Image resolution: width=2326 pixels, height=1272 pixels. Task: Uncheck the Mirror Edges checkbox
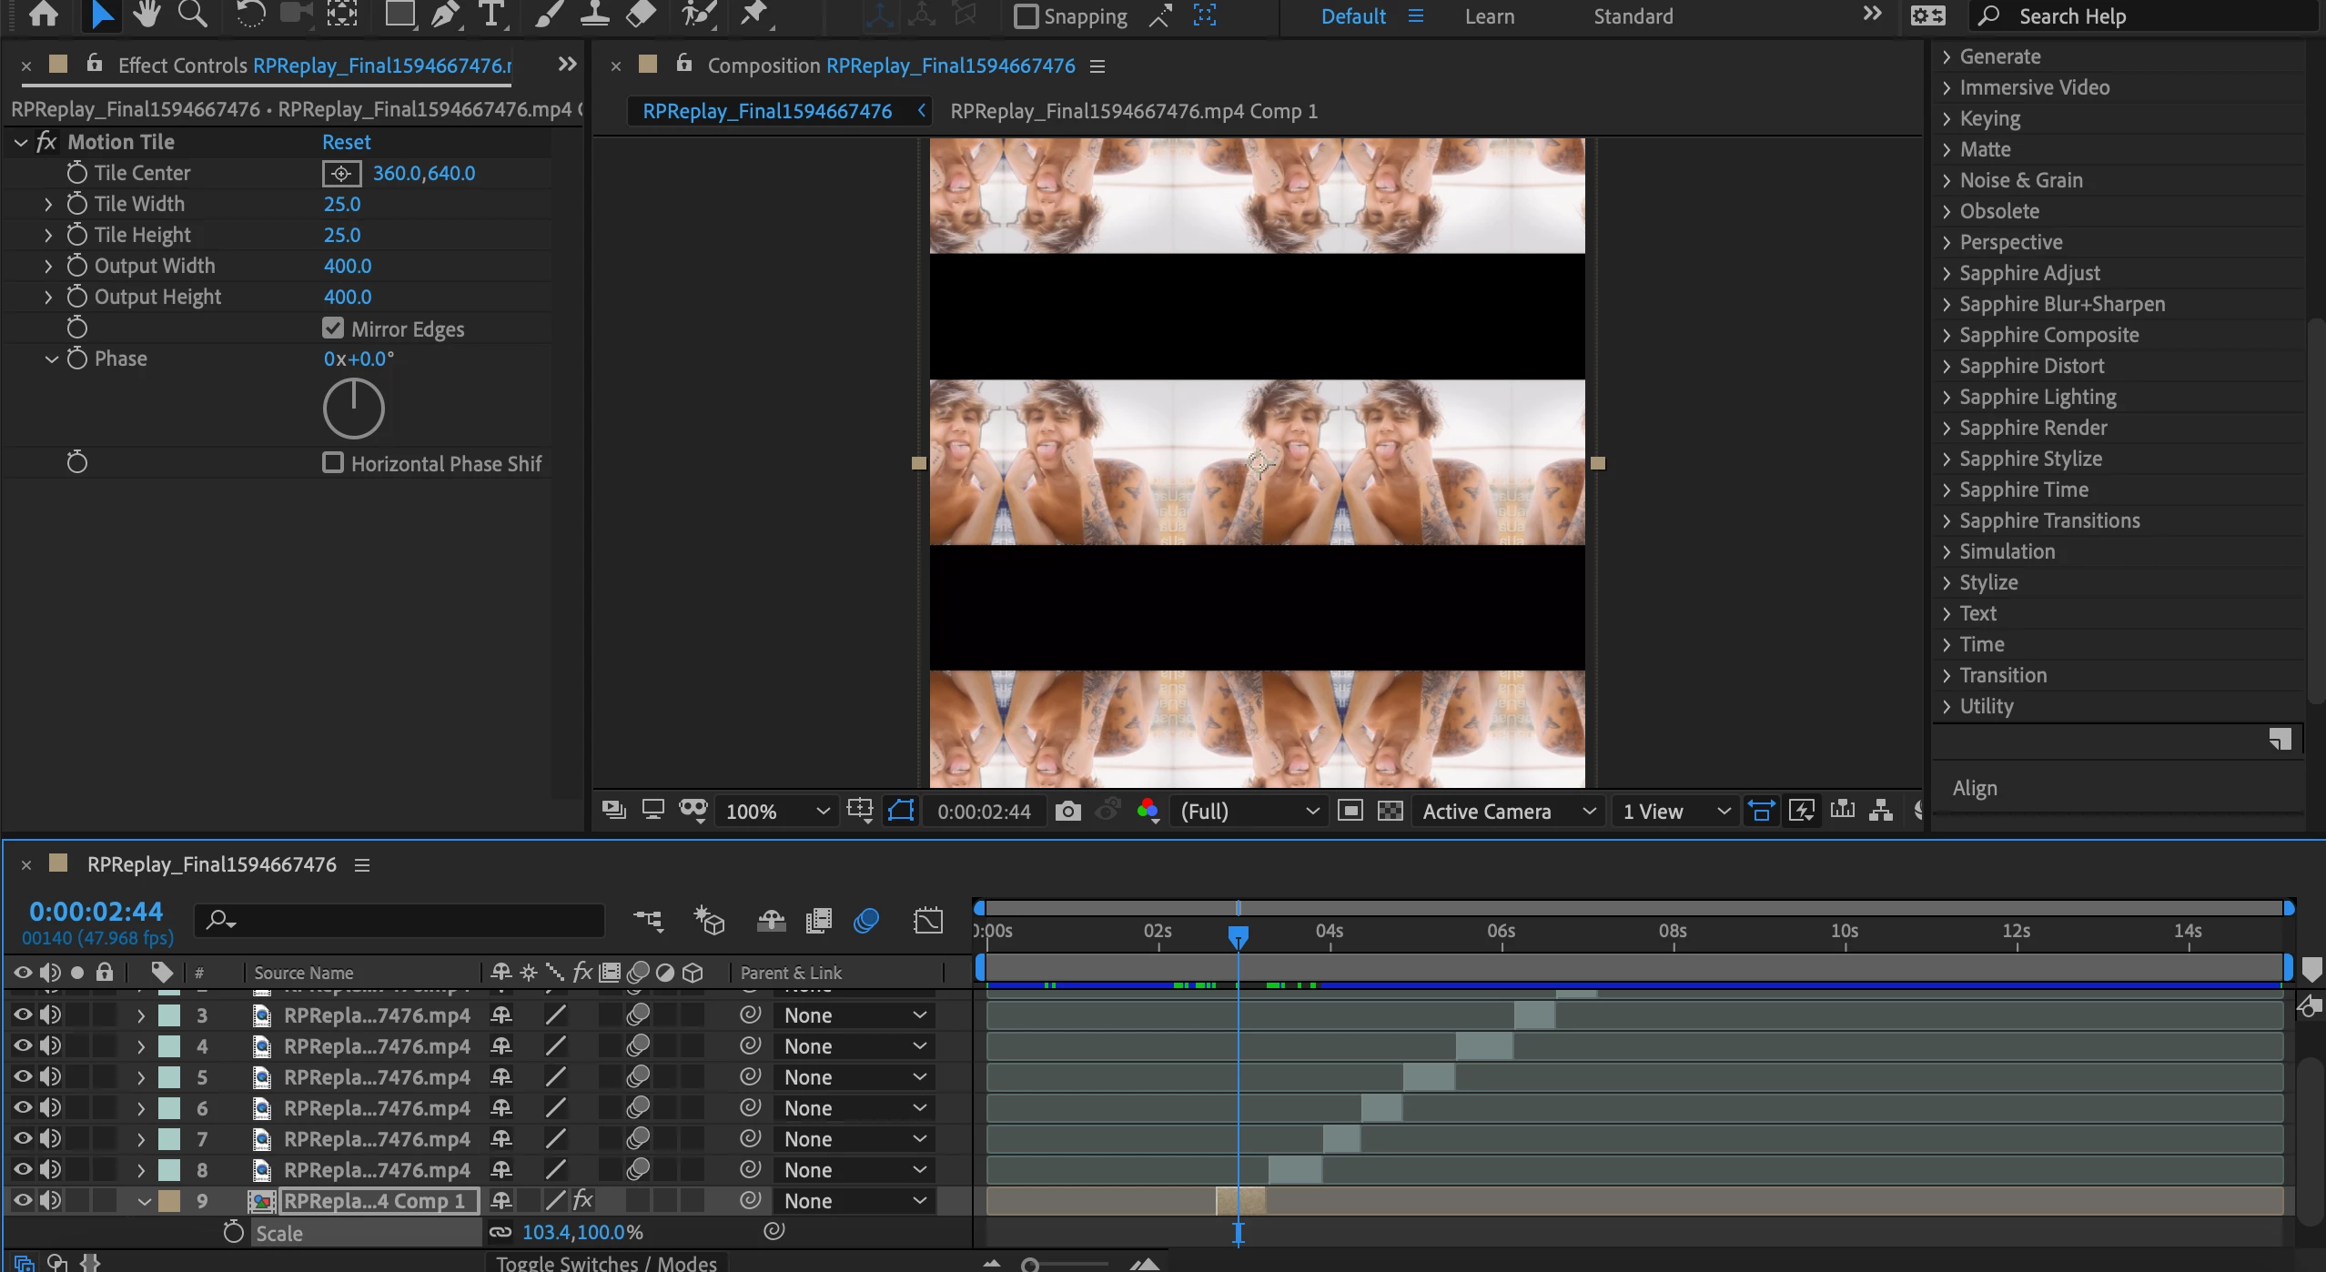[x=333, y=328]
